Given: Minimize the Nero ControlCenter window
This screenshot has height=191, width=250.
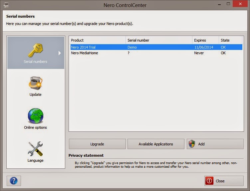Looking at the screenshot, I should (219, 4).
